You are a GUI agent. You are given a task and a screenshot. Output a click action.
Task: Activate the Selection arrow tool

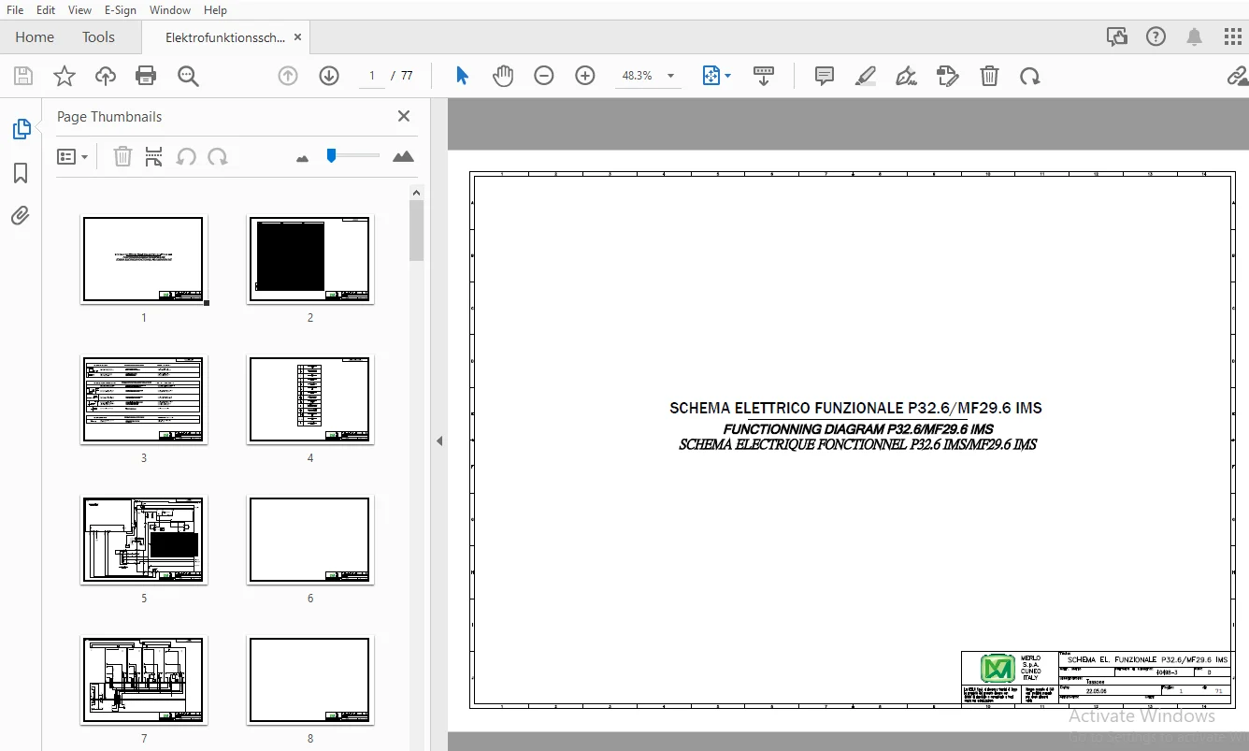(462, 77)
